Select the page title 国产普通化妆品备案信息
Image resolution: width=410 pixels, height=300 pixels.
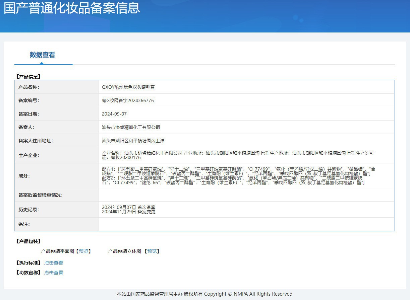(72, 8)
